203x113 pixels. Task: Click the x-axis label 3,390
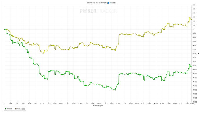click(118, 103)
